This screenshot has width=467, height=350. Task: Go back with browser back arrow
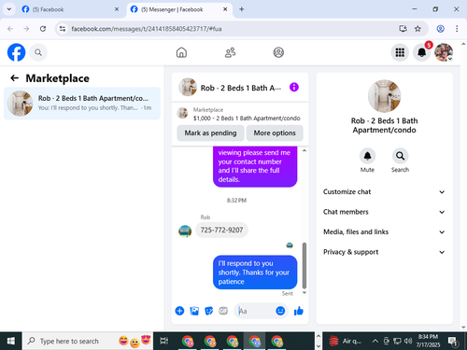[x=10, y=29]
